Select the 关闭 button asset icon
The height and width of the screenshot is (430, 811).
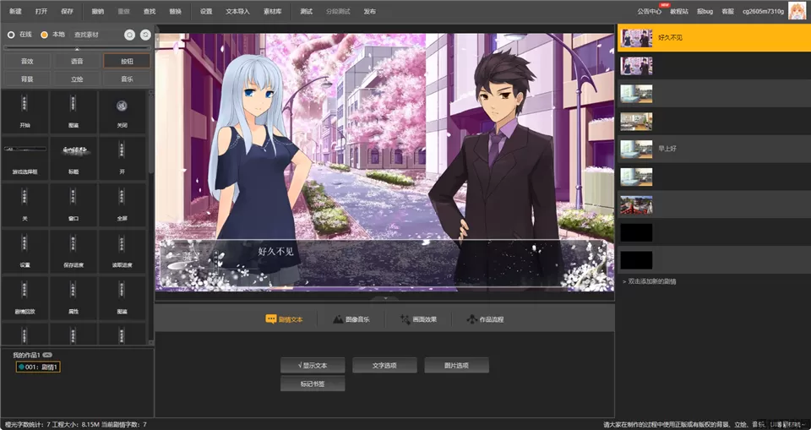(122, 107)
